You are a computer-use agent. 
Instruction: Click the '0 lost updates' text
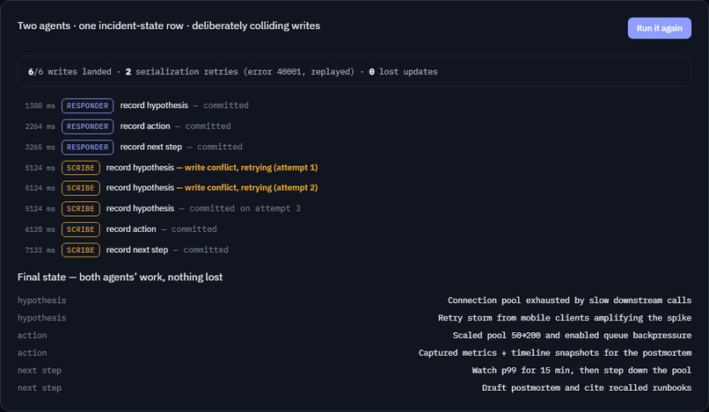click(403, 71)
